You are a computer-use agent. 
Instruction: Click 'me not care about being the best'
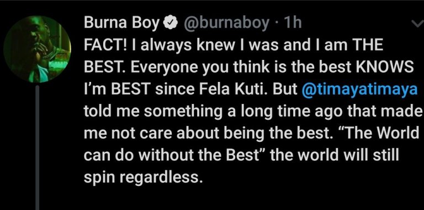(x=208, y=134)
